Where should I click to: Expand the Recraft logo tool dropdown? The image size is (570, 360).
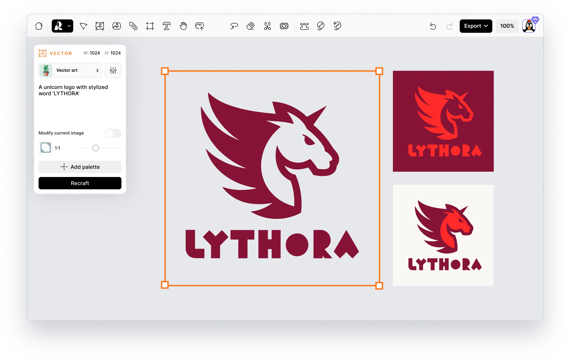click(x=69, y=26)
